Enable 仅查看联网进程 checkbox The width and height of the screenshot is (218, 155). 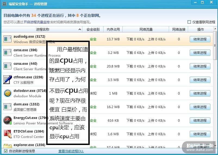tap(189, 22)
